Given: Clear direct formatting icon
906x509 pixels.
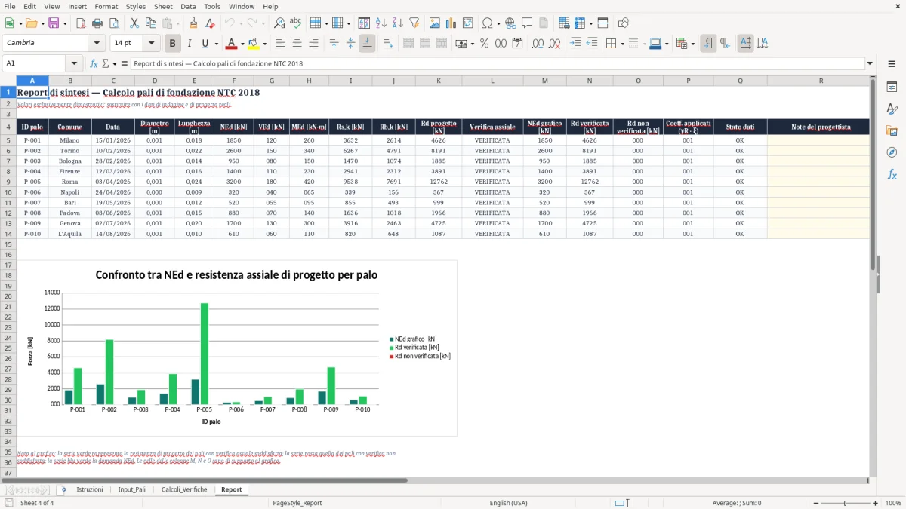Looking at the screenshot, I should pyautogui.click(x=210, y=23).
